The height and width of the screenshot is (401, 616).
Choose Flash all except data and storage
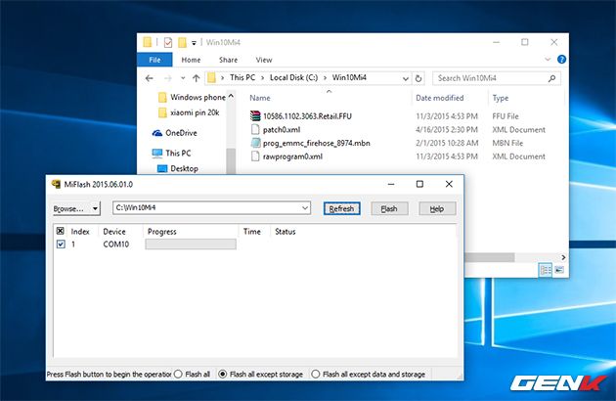[369, 375]
